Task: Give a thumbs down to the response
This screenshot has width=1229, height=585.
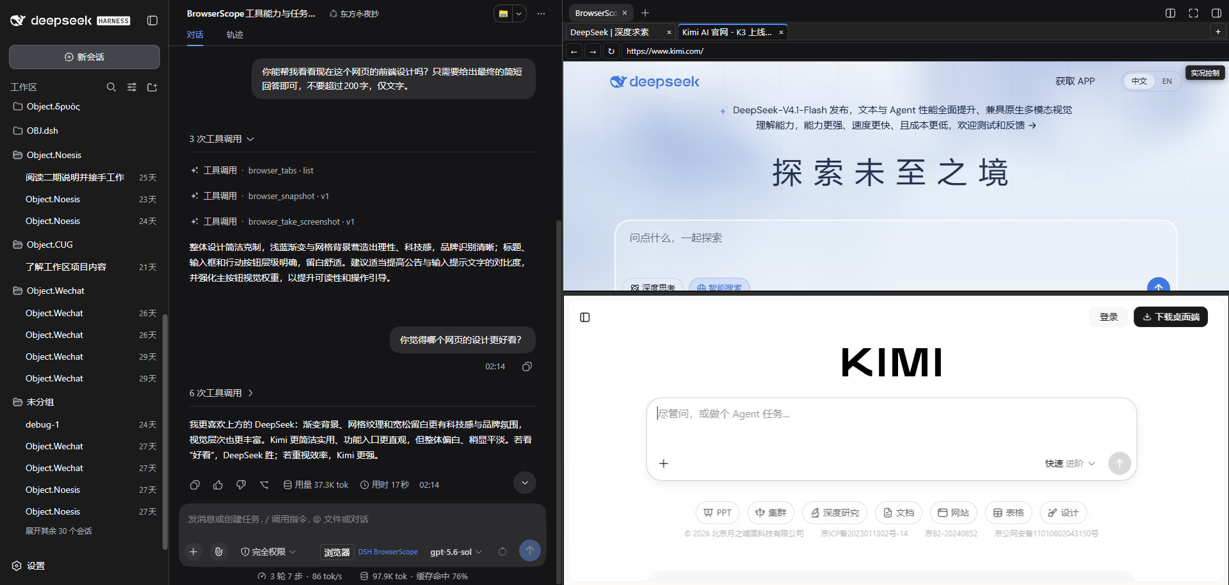Action: click(241, 485)
